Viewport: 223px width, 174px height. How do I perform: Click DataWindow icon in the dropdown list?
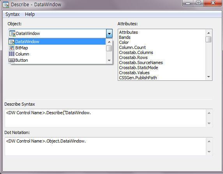(12, 42)
